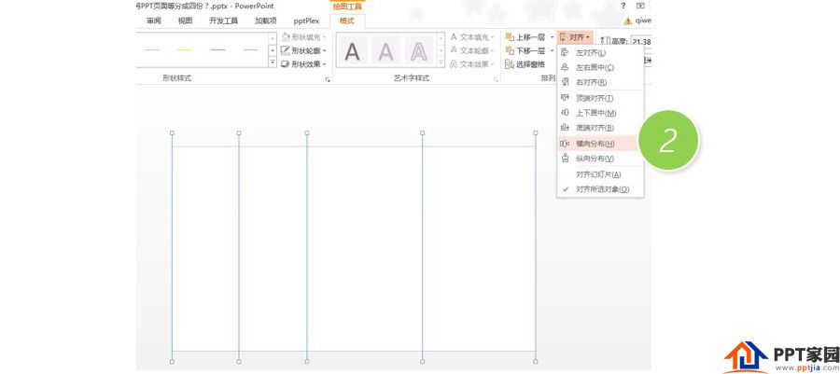Open the 文本轮廓 text outline dropdown
The height and width of the screenshot is (374, 840).
pos(472,50)
